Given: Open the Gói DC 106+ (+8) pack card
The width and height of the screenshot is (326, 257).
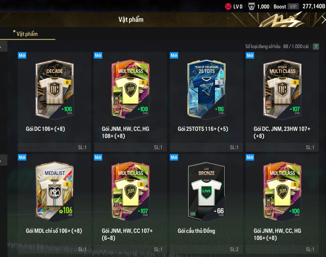Looking at the screenshot, I should [x=54, y=102].
